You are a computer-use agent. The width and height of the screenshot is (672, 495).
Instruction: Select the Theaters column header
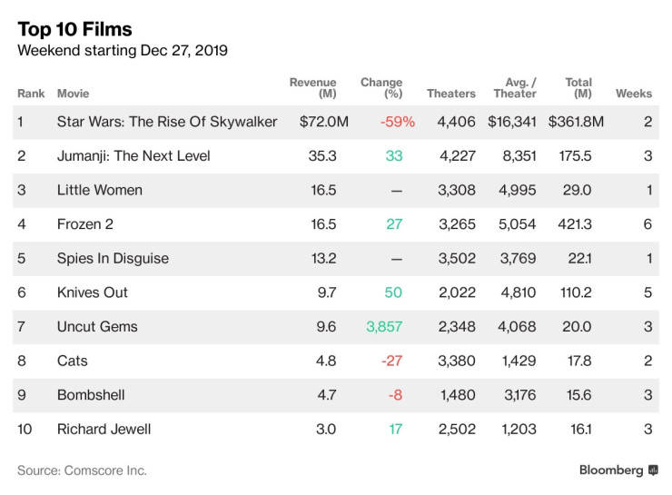pyautogui.click(x=451, y=94)
